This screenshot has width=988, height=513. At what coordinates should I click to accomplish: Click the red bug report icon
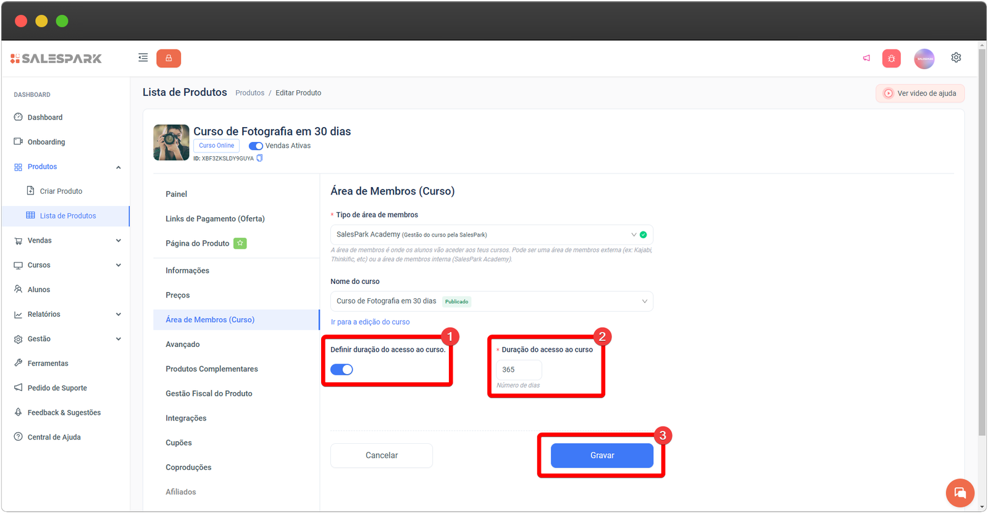891,59
